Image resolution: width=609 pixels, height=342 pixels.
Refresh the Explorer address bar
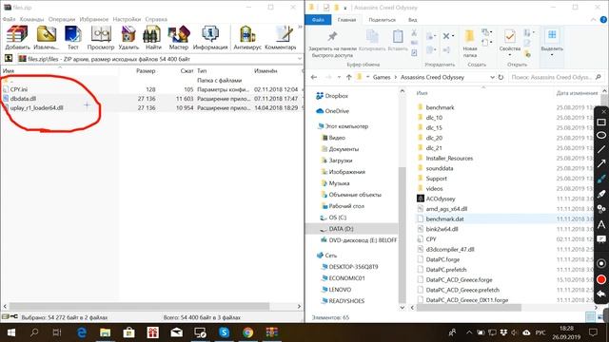(x=501, y=77)
